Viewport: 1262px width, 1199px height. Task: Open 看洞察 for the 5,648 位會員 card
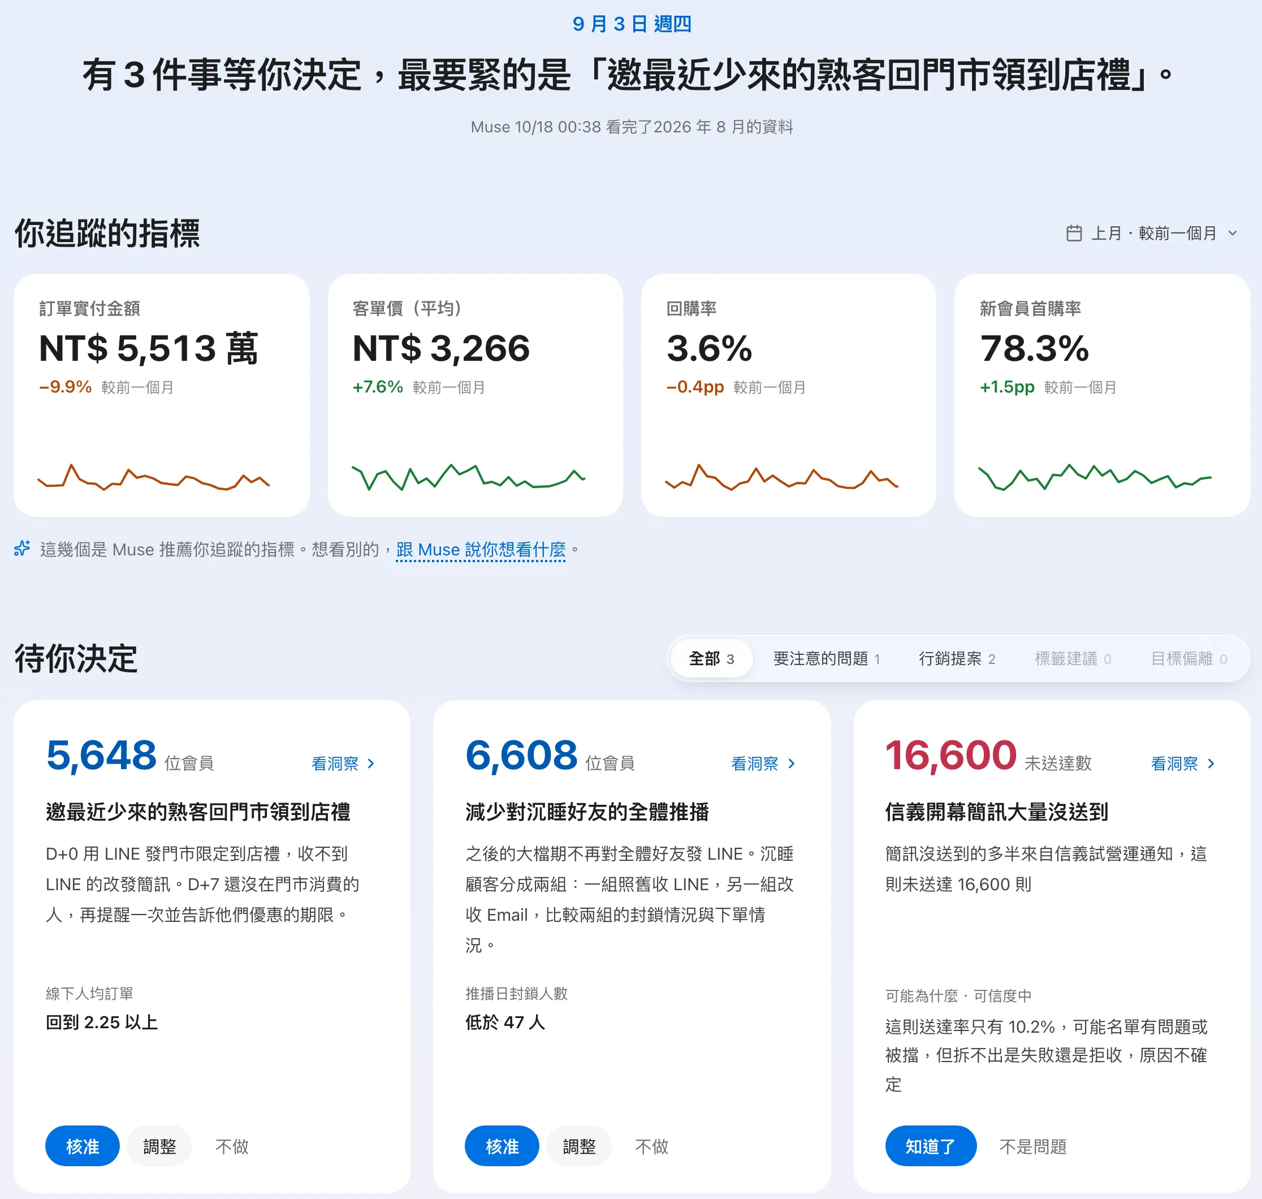pyautogui.click(x=343, y=763)
